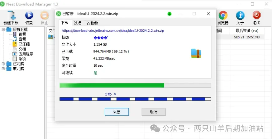This screenshot has width=272, height=139.
Task: Collapse the All Downloads (所有下载) tree node
Action: tap(3, 29)
